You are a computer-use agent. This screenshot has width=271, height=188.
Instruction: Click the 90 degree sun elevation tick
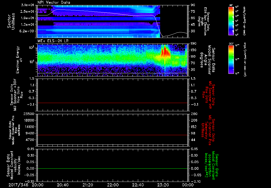pyautogui.click(x=193, y=5)
